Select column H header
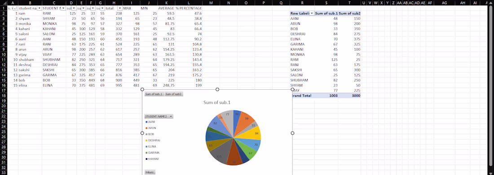This screenshot has width=494, height=175. (x=114, y=3)
